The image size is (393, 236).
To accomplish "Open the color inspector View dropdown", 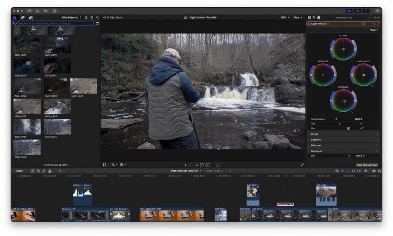I will tap(374, 30).
